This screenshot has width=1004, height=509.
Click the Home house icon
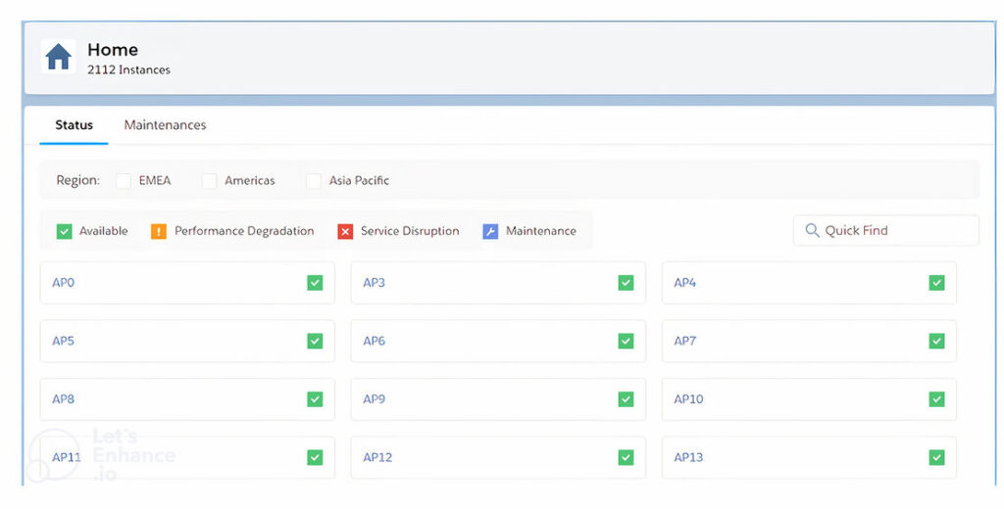58,57
